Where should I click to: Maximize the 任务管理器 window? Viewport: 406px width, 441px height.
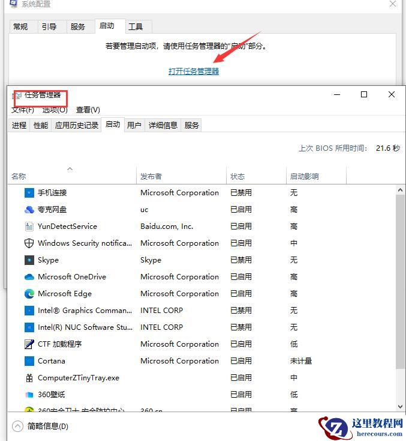[364, 94]
